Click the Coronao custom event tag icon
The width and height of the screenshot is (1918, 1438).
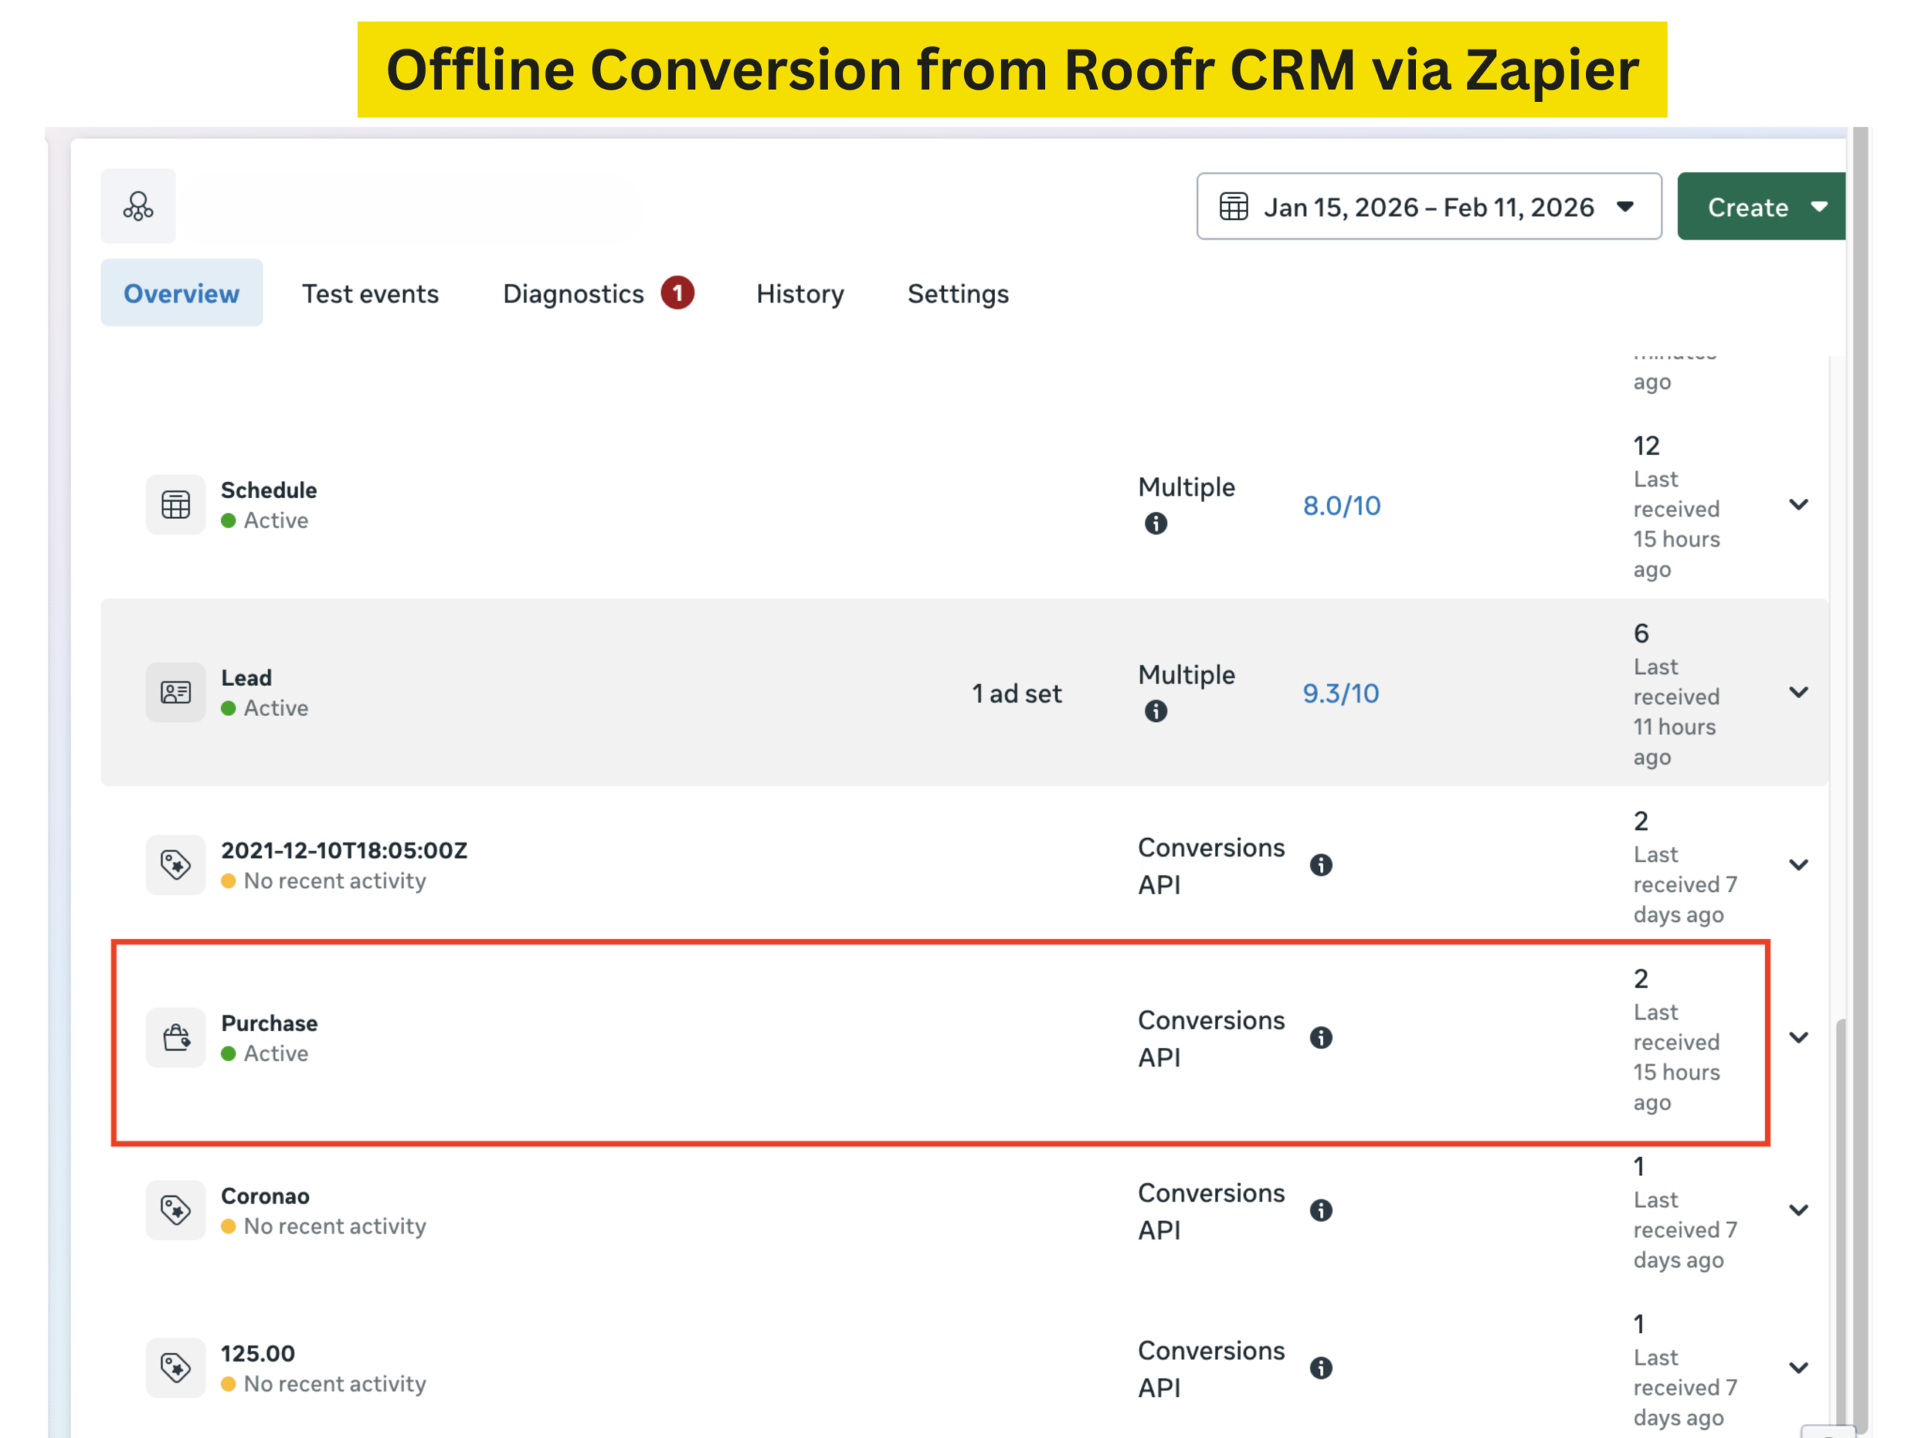pyautogui.click(x=175, y=1210)
